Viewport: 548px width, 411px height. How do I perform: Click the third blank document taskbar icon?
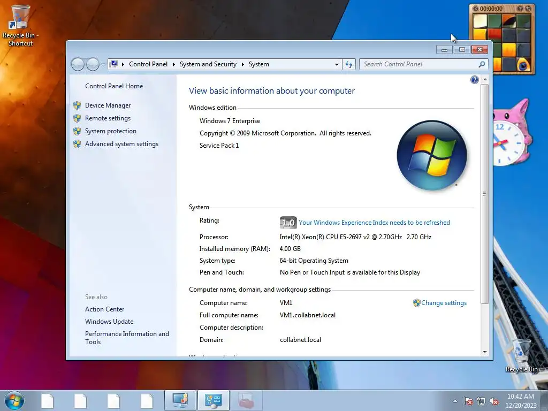point(113,401)
